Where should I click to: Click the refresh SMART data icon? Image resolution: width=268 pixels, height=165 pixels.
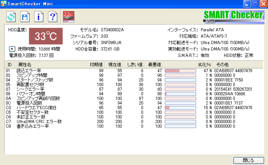tap(11, 16)
